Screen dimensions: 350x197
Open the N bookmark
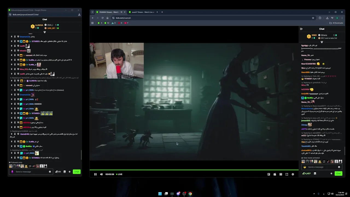click(x=120, y=23)
